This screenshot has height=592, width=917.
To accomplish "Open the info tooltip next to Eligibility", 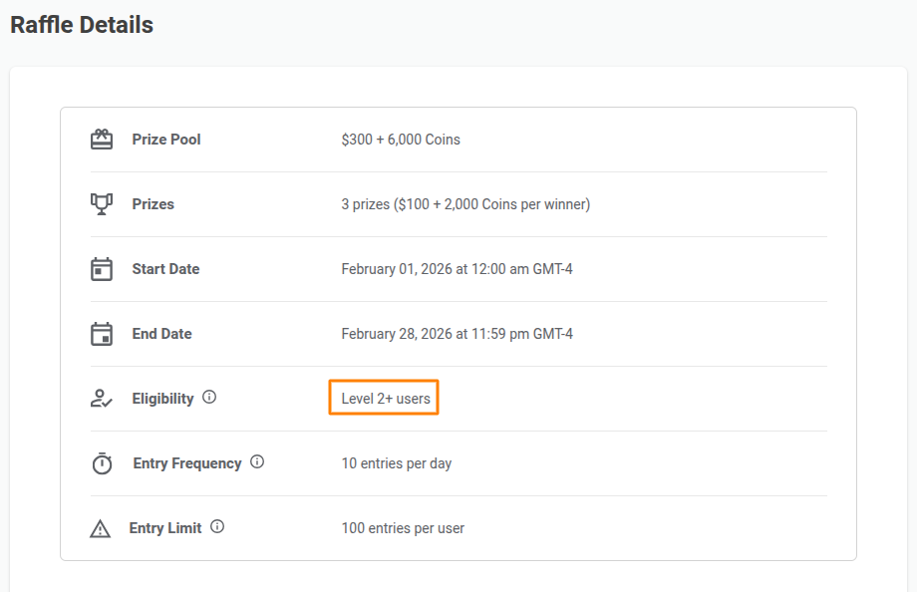I will (x=209, y=398).
